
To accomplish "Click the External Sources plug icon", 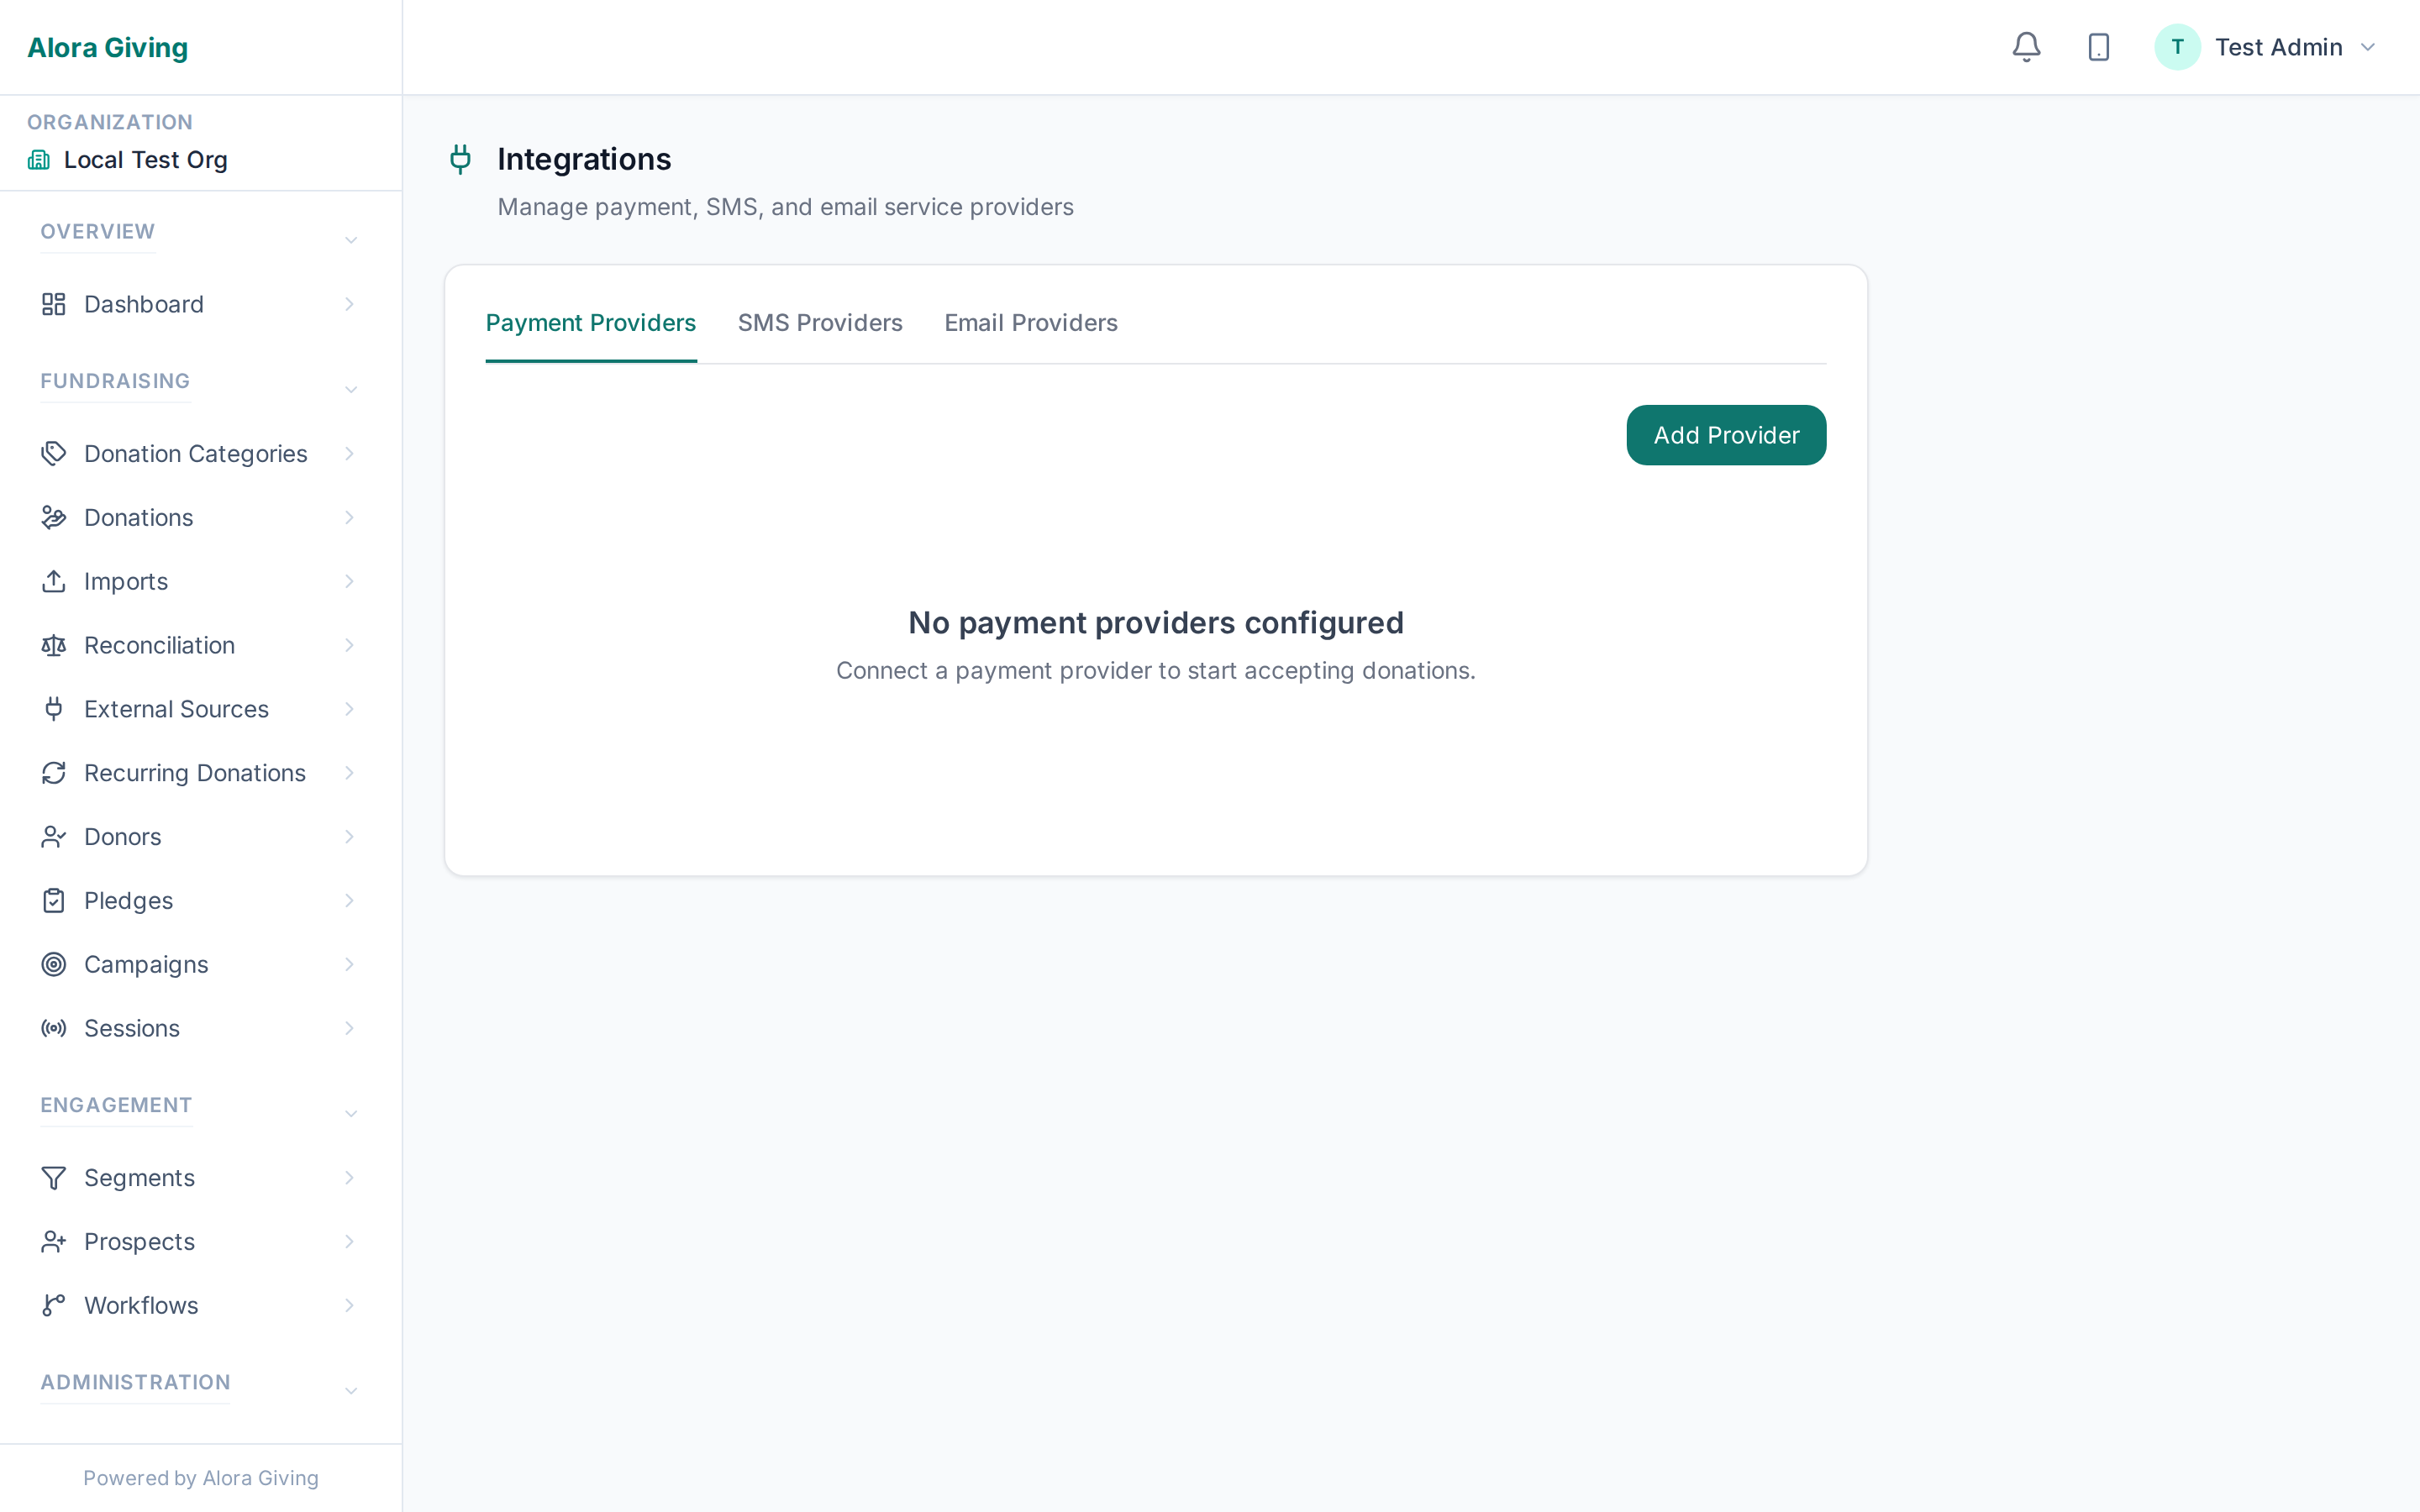I will coord(53,708).
